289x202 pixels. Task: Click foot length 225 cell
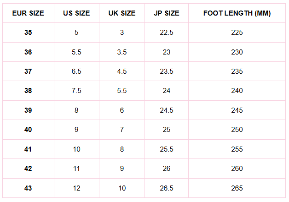[237, 33]
